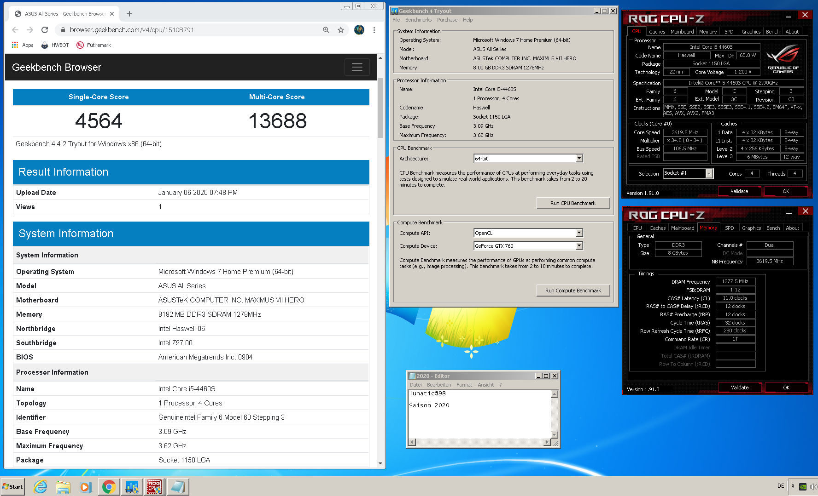
Task: Switch to ROG CPU-Z on taskbar
Action: coord(154,486)
